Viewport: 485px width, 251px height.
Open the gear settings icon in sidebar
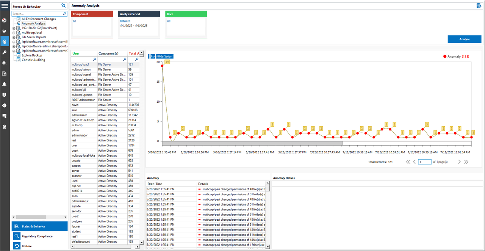(x=5, y=105)
